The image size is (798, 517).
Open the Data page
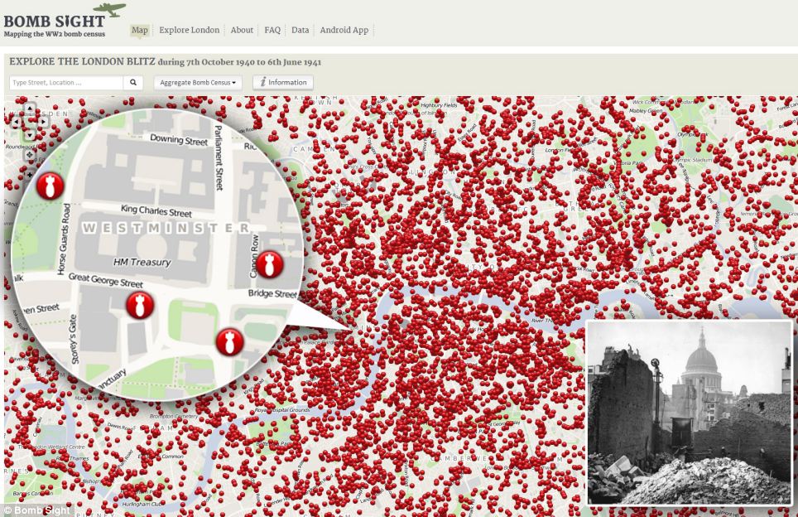[x=300, y=30]
